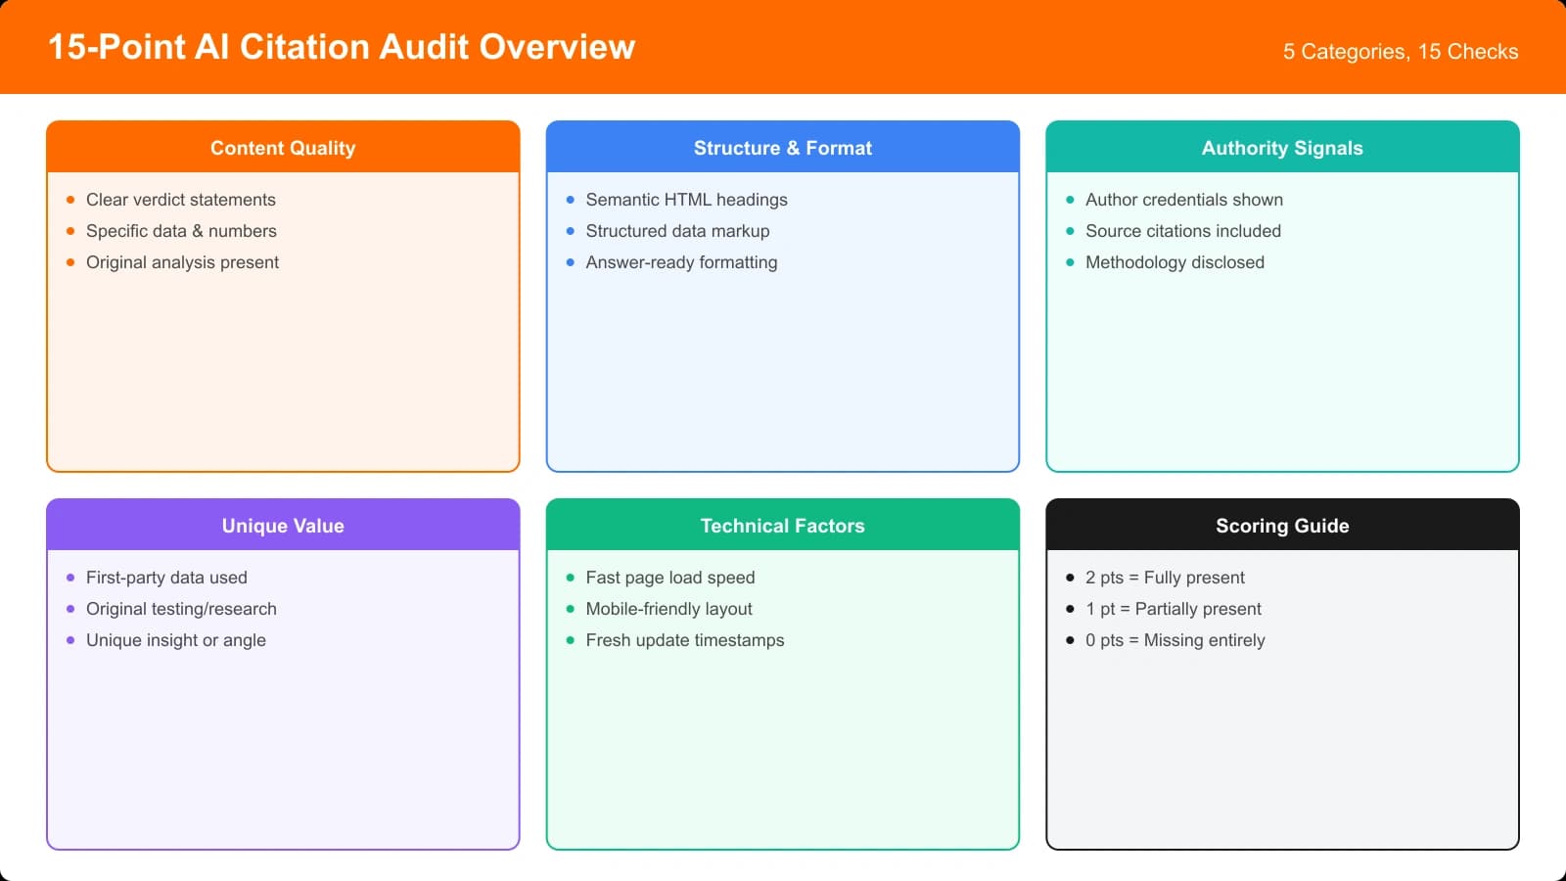Click 'Original analysis present' bullet

(182, 262)
